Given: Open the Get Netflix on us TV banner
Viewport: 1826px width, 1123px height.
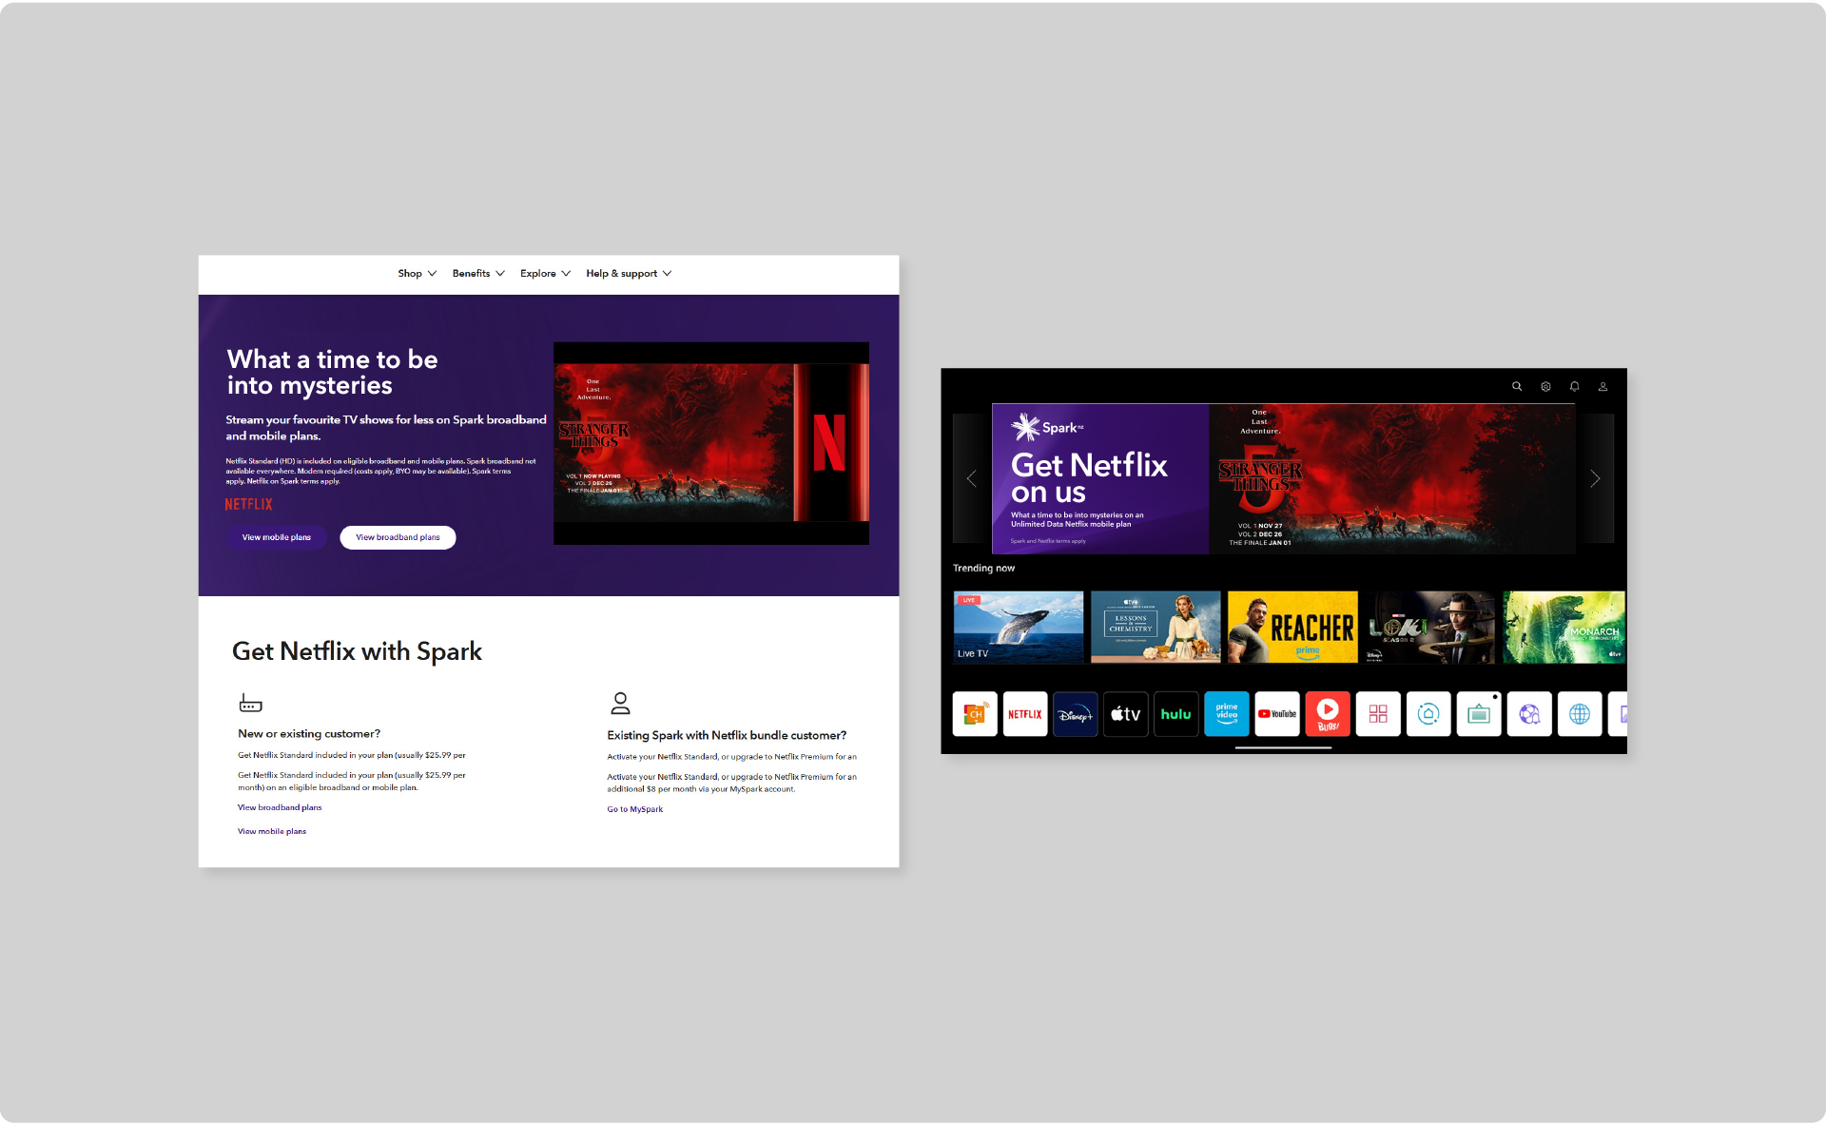Looking at the screenshot, I should [1284, 479].
